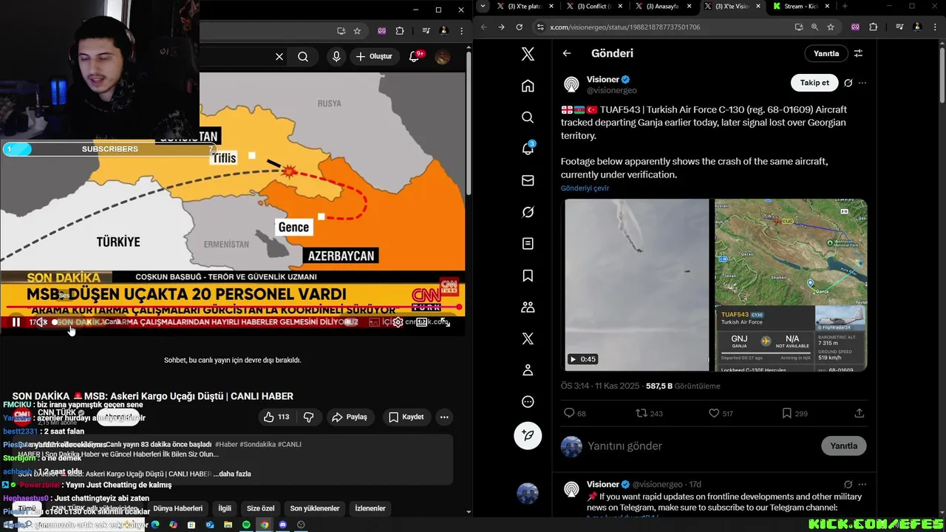Image resolution: width=946 pixels, height=532 pixels.
Task: Expand description with ...daha fazla
Action: coord(233,474)
